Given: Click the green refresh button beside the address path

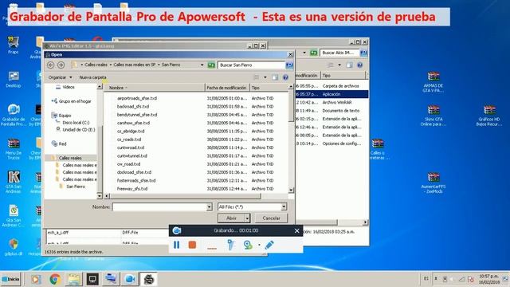Looking at the screenshot, I should click(x=211, y=65).
